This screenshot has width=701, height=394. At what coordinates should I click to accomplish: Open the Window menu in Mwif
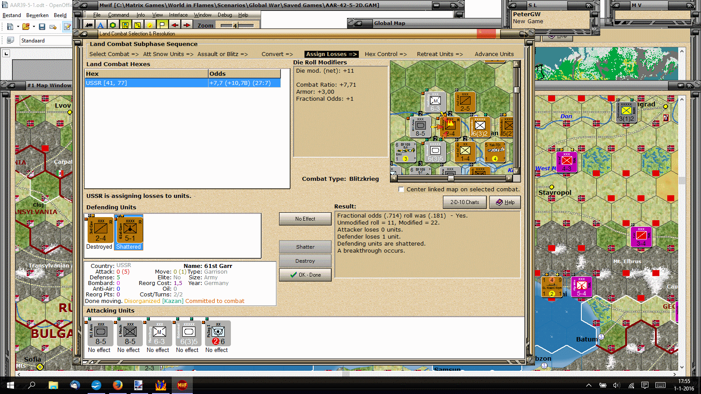[203, 15]
